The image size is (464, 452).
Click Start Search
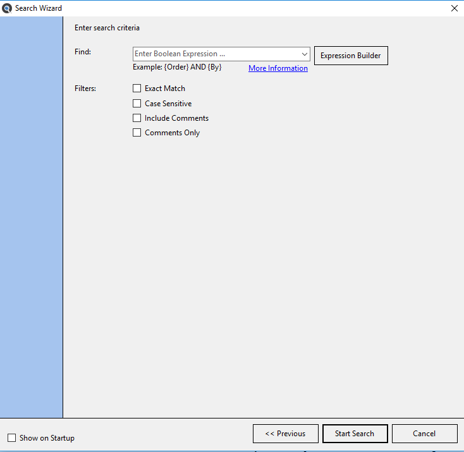click(355, 434)
